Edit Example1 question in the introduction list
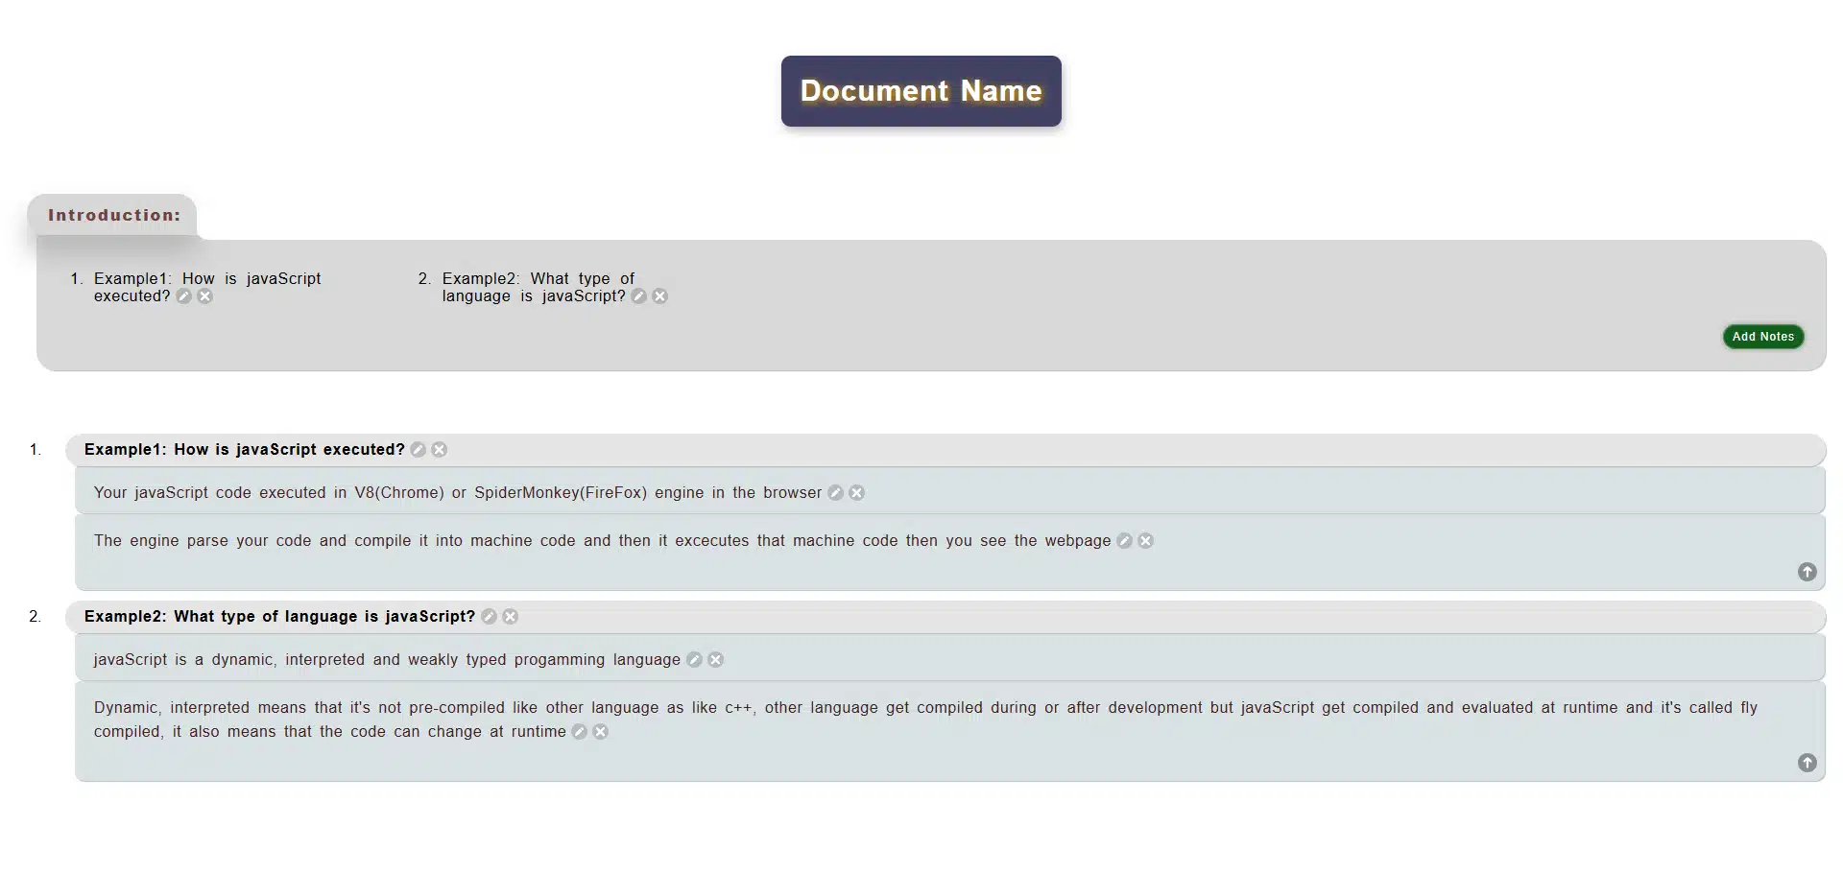The width and height of the screenshot is (1843, 874). coord(183,296)
